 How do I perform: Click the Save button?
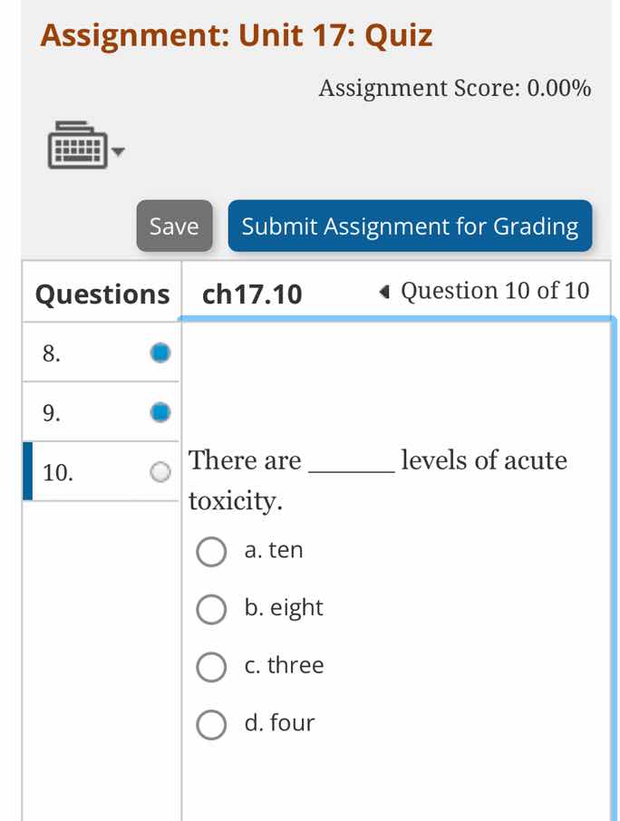coord(174,227)
